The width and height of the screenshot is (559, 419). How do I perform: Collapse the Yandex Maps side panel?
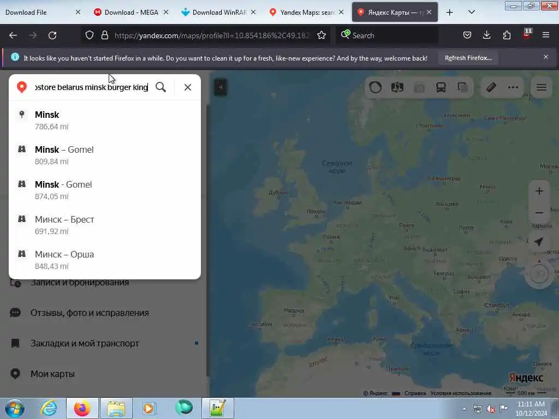221,87
